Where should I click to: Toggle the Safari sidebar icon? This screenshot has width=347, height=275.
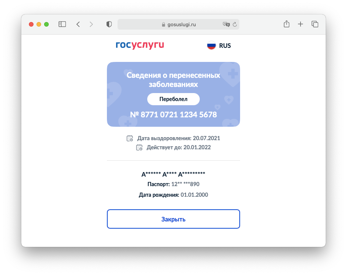[x=62, y=24]
